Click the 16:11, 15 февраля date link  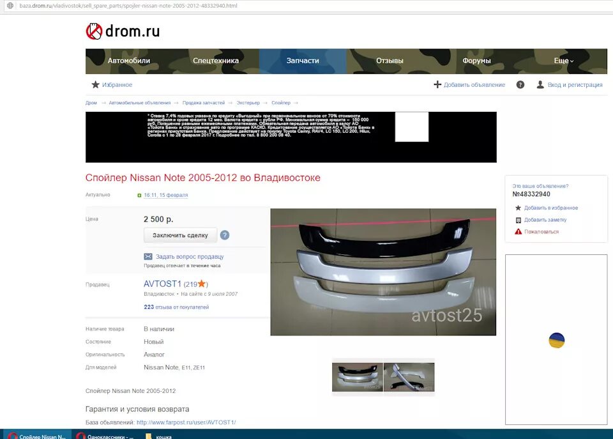[x=166, y=195]
